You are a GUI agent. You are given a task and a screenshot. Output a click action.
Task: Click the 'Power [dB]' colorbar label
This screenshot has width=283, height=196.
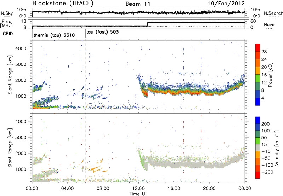coord(270,75)
